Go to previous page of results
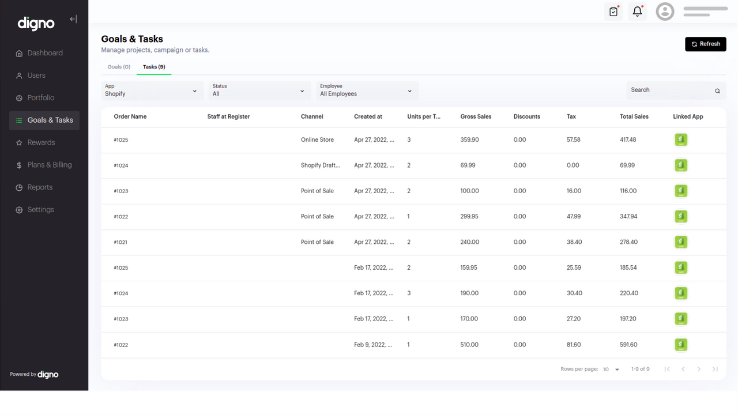Viewport: 738px width, 415px height. pyautogui.click(x=683, y=369)
